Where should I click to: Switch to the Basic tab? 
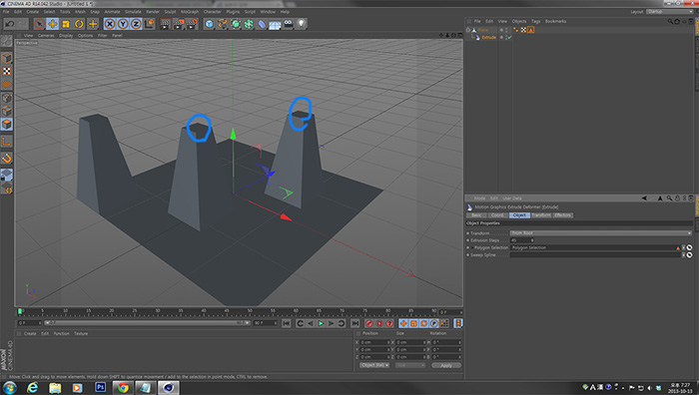click(x=476, y=215)
